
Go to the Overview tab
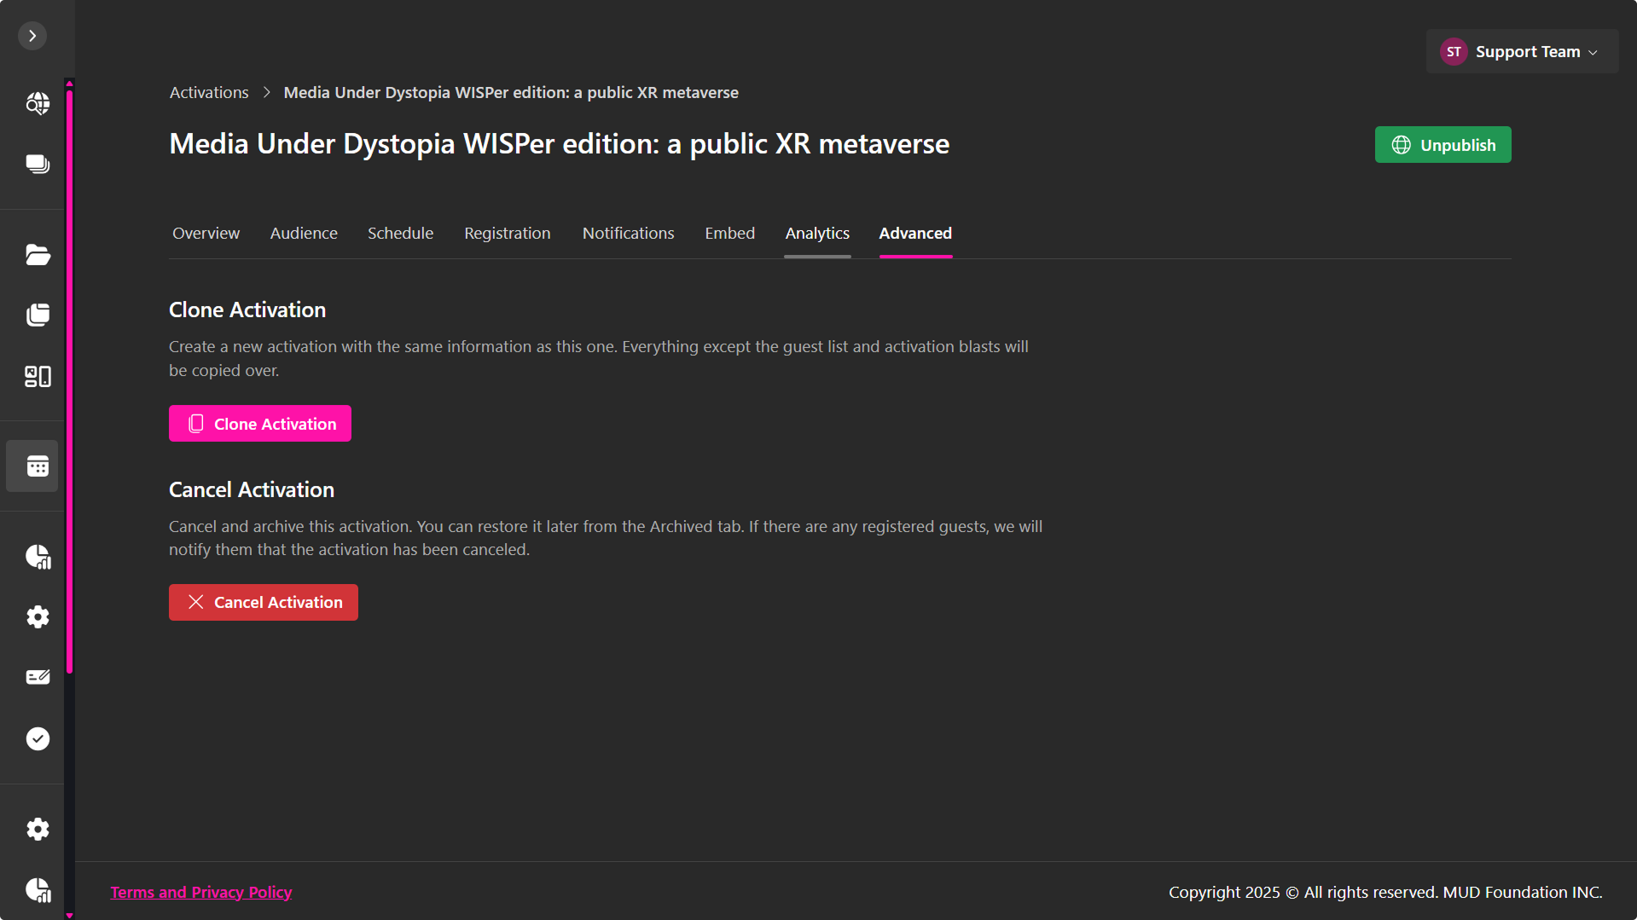click(206, 233)
